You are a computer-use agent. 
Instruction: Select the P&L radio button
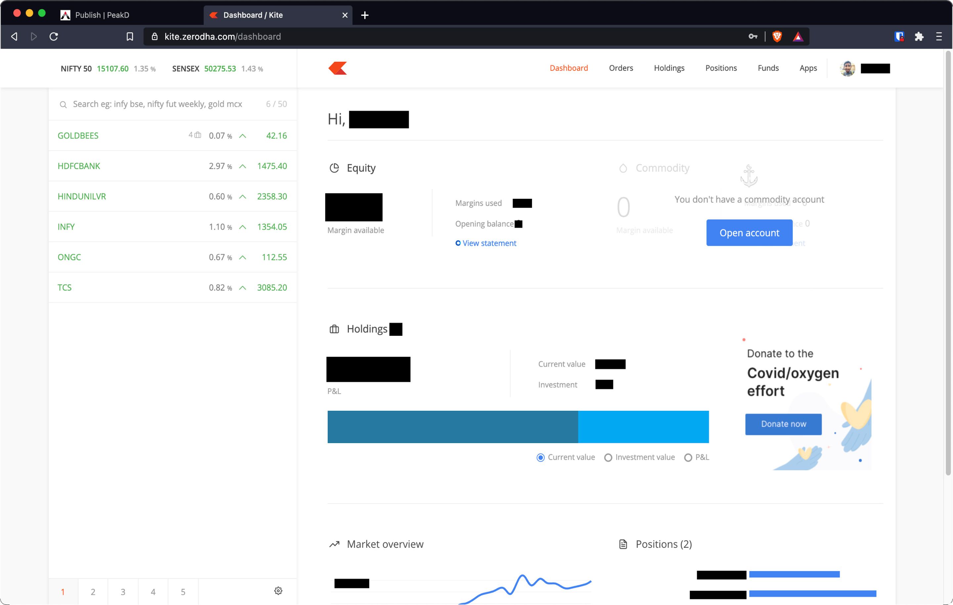(688, 457)
